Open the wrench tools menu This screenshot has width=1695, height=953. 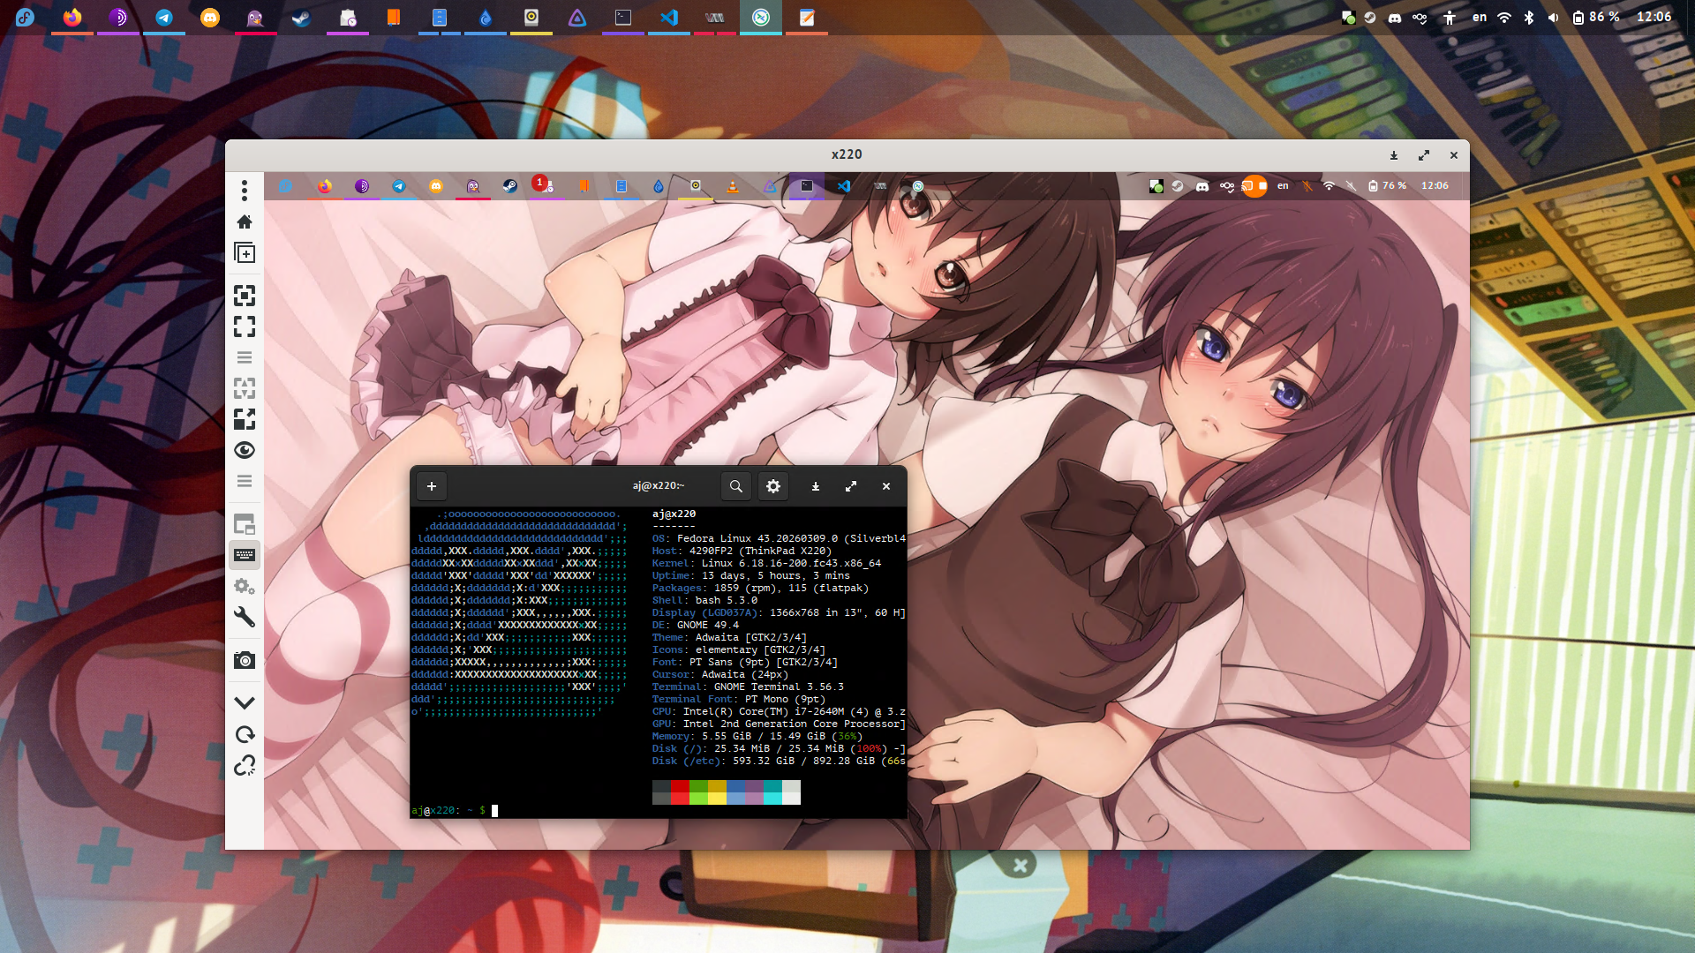[245, 617]
